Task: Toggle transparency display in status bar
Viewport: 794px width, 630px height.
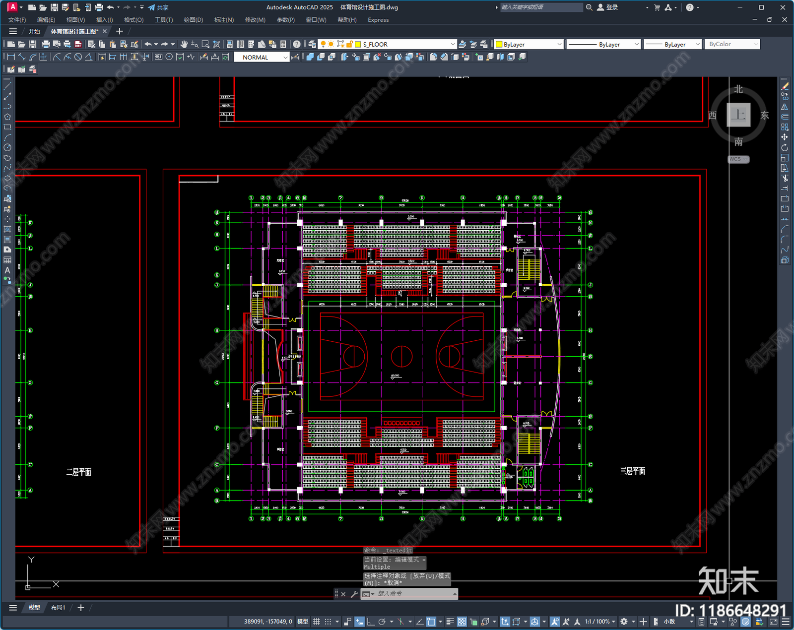Action: pos(462,622)
